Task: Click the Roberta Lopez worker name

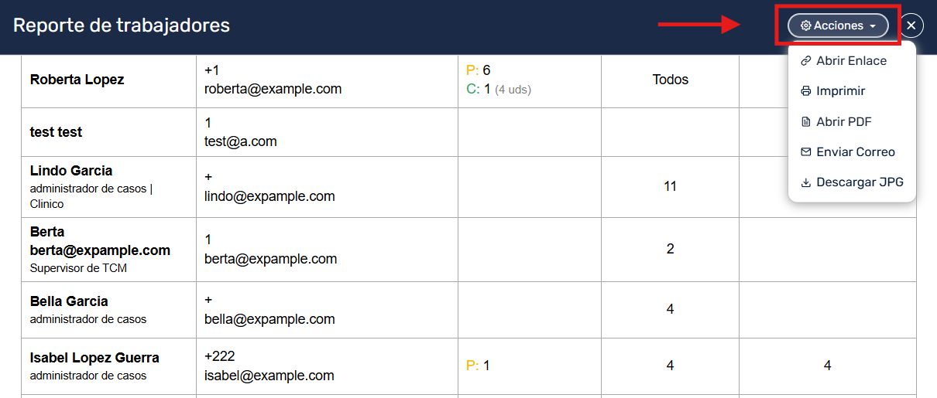Action: (77, 80)
